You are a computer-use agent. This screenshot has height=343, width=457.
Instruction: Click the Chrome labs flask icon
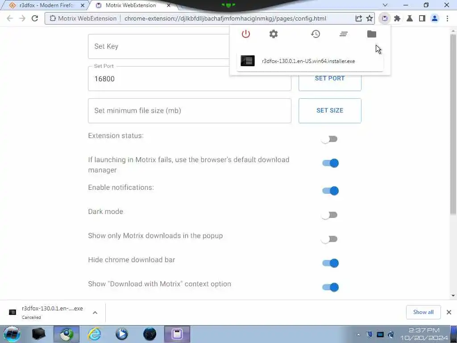tap(410, 18)
